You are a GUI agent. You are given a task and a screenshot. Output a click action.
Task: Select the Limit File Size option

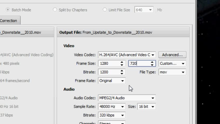coord(105,10)
